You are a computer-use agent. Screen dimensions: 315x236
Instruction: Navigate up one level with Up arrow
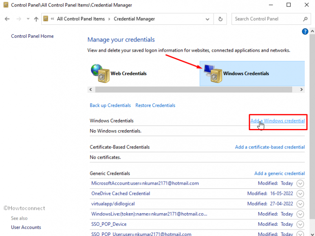[x=36, y=19]
